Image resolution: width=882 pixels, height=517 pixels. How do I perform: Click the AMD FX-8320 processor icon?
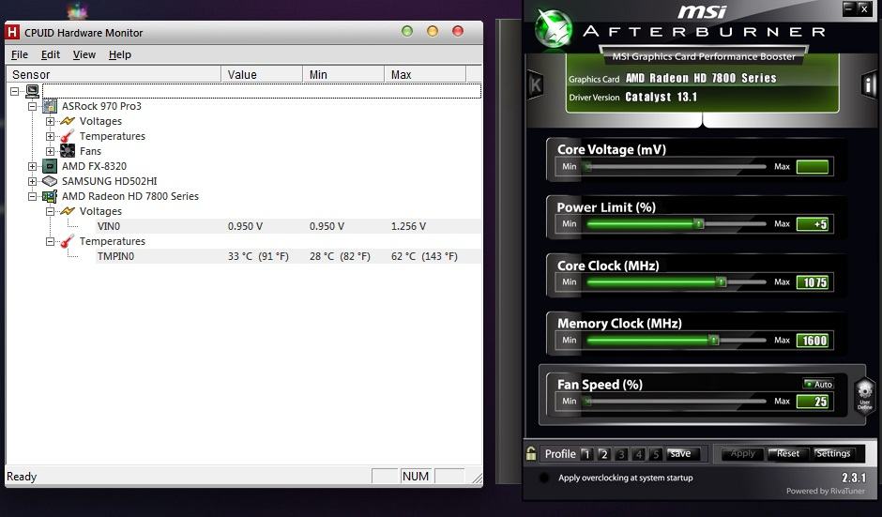50,166
